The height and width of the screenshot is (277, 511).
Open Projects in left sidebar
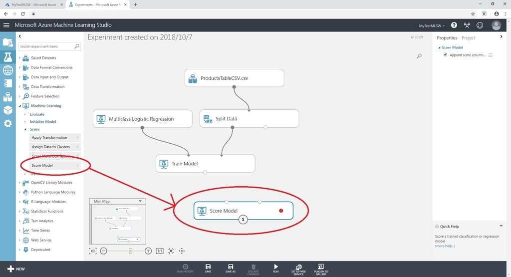(7, 42)
